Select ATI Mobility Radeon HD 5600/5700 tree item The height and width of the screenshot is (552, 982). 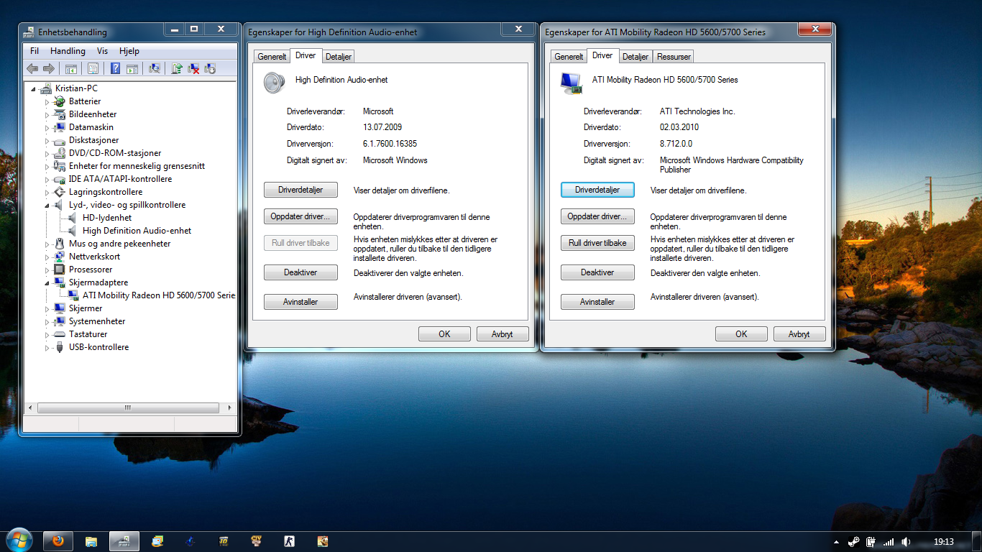pos(159,295)
